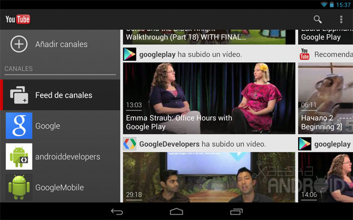Image resolution: width=353 pixels, height=220 pixels.
Task: Tap the GoogleMobile android icon
Action: click(19, 187)
